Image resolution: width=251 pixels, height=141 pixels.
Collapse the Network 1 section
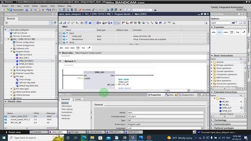(60, 61)
